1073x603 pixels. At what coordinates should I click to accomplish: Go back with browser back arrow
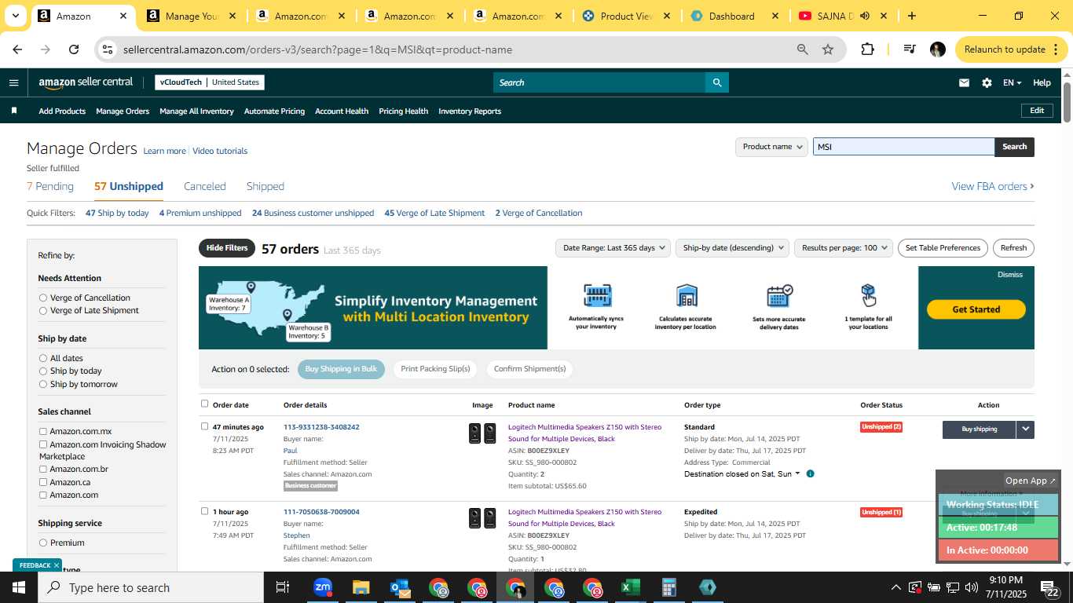point(17,49)
